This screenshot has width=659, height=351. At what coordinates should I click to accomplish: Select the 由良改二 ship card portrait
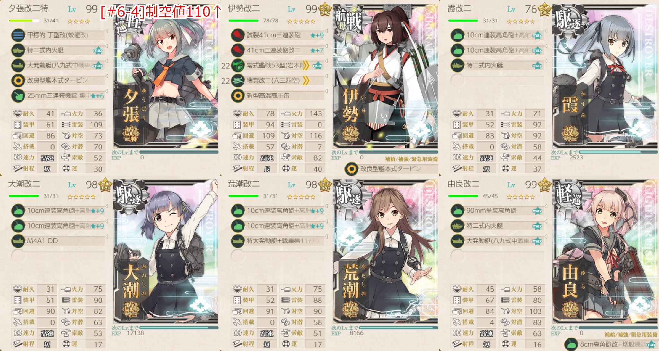click(x=605, y=252)
